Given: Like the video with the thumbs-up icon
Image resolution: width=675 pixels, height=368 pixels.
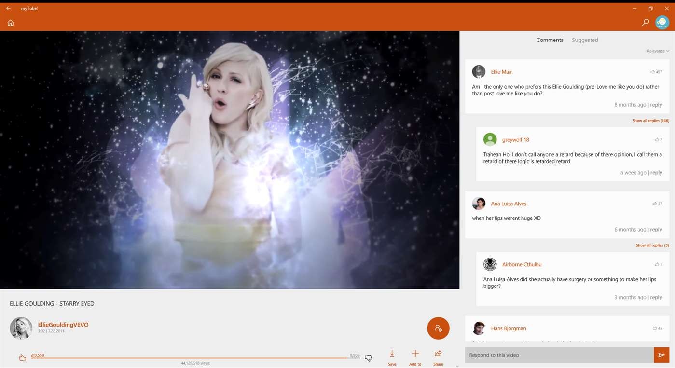Looking at the screenshot, I should tap(22, 357).
